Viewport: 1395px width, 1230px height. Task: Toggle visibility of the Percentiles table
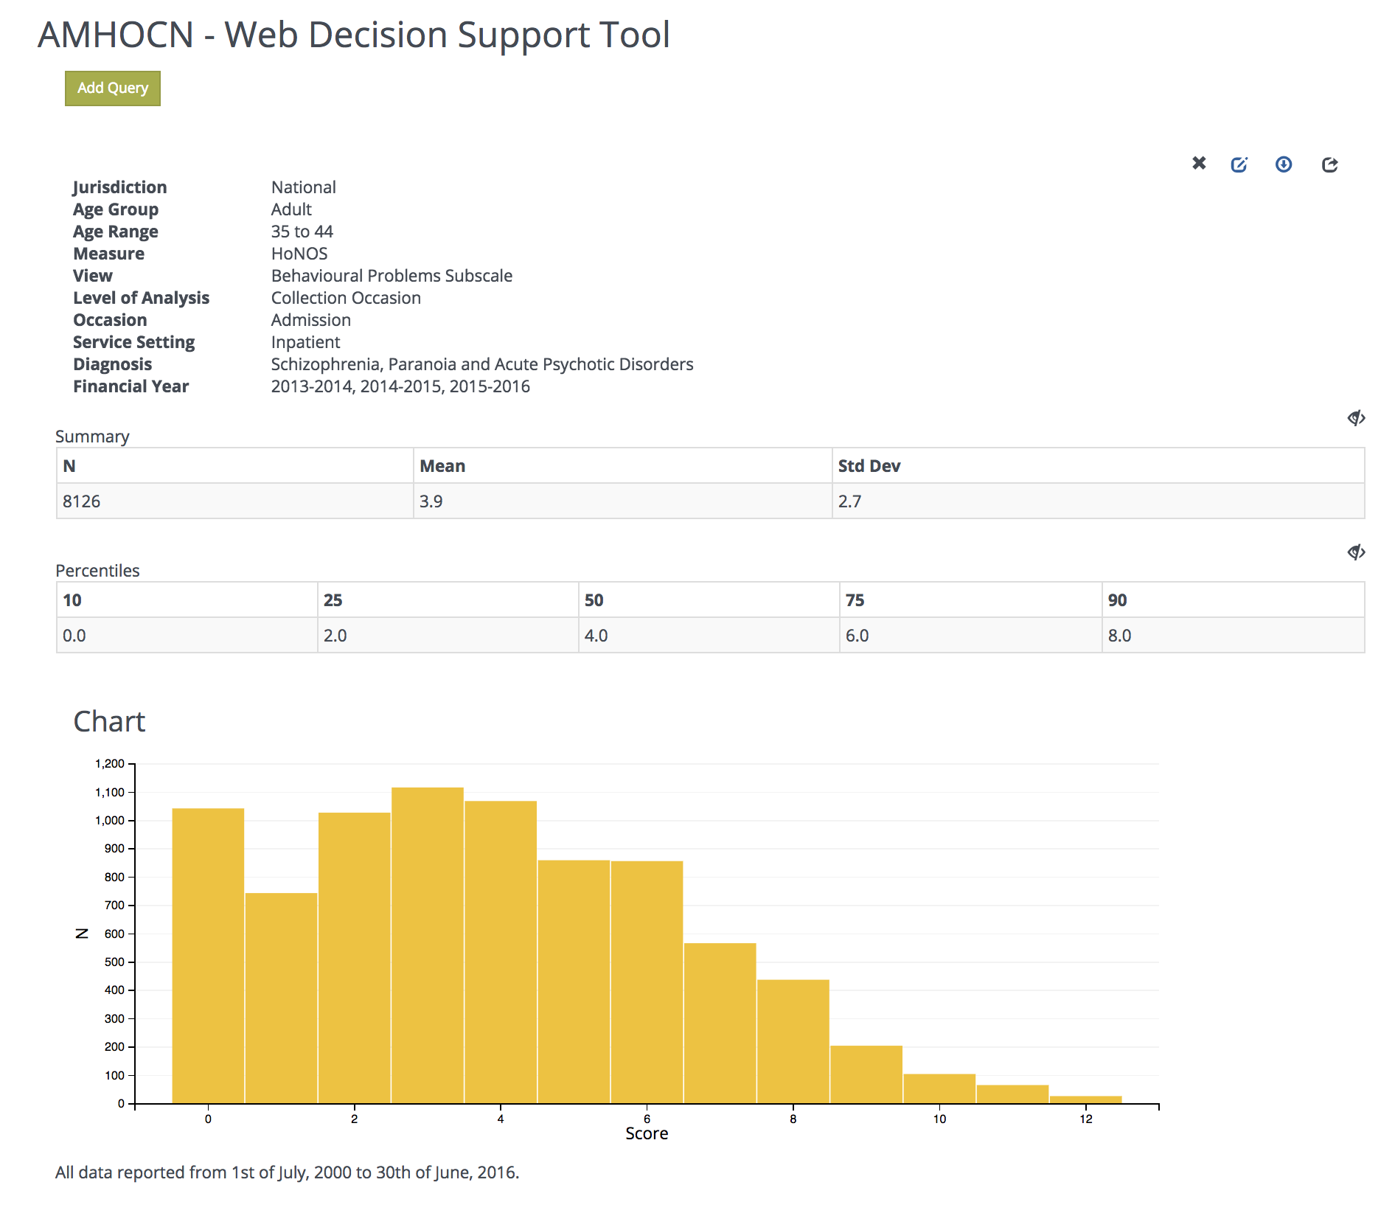click(1356, 551)
